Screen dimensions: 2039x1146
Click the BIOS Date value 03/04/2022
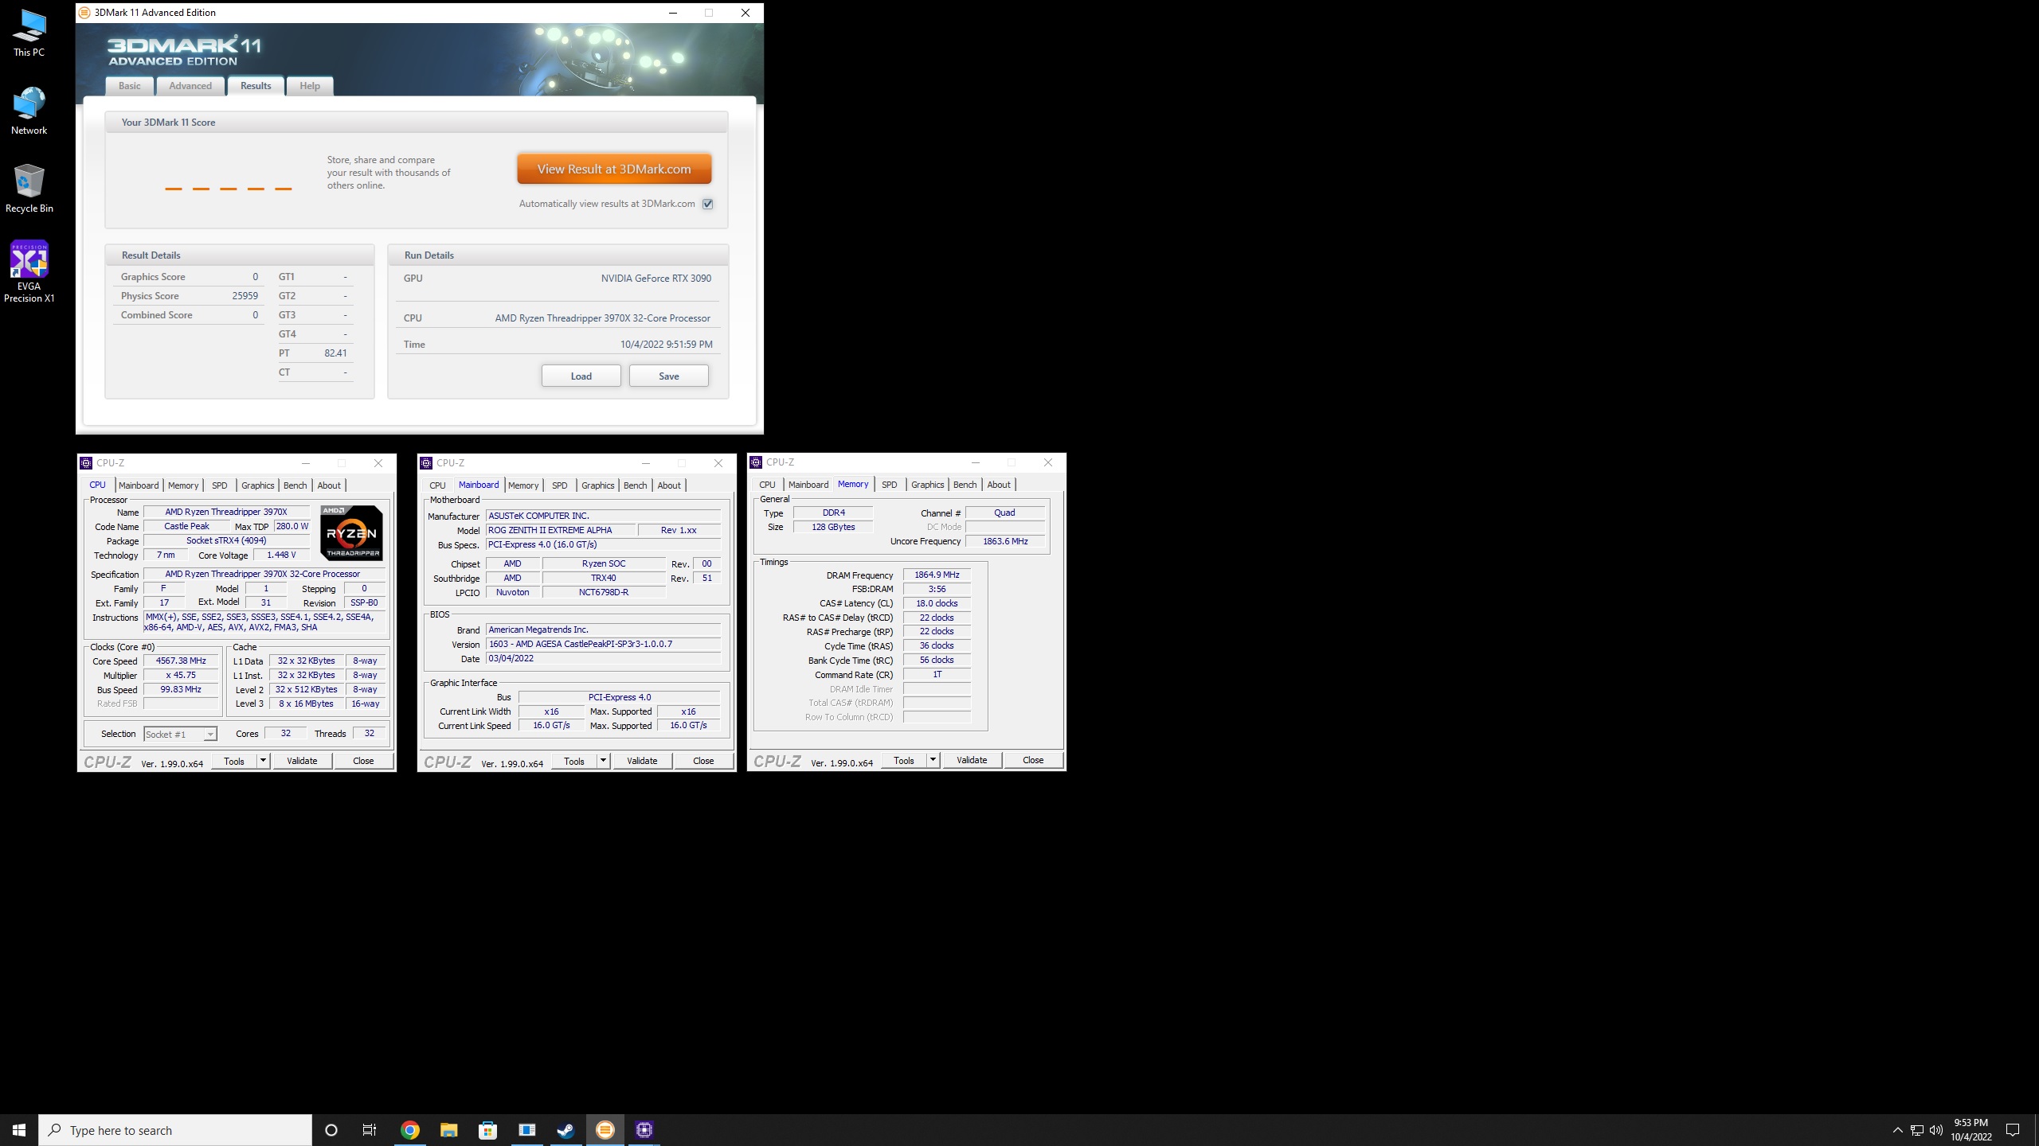pyautogui.click(x=603, y=659)
